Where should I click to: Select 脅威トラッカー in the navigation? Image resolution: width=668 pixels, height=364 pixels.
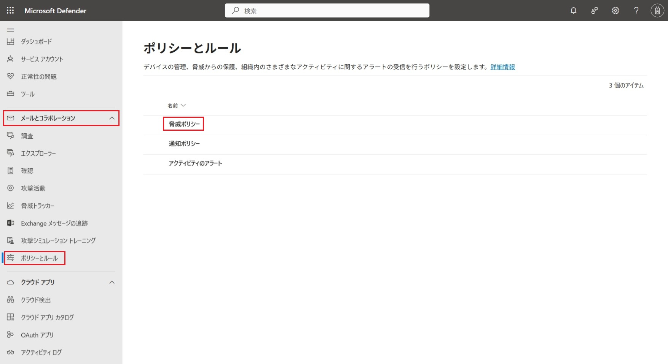[38, 206]
